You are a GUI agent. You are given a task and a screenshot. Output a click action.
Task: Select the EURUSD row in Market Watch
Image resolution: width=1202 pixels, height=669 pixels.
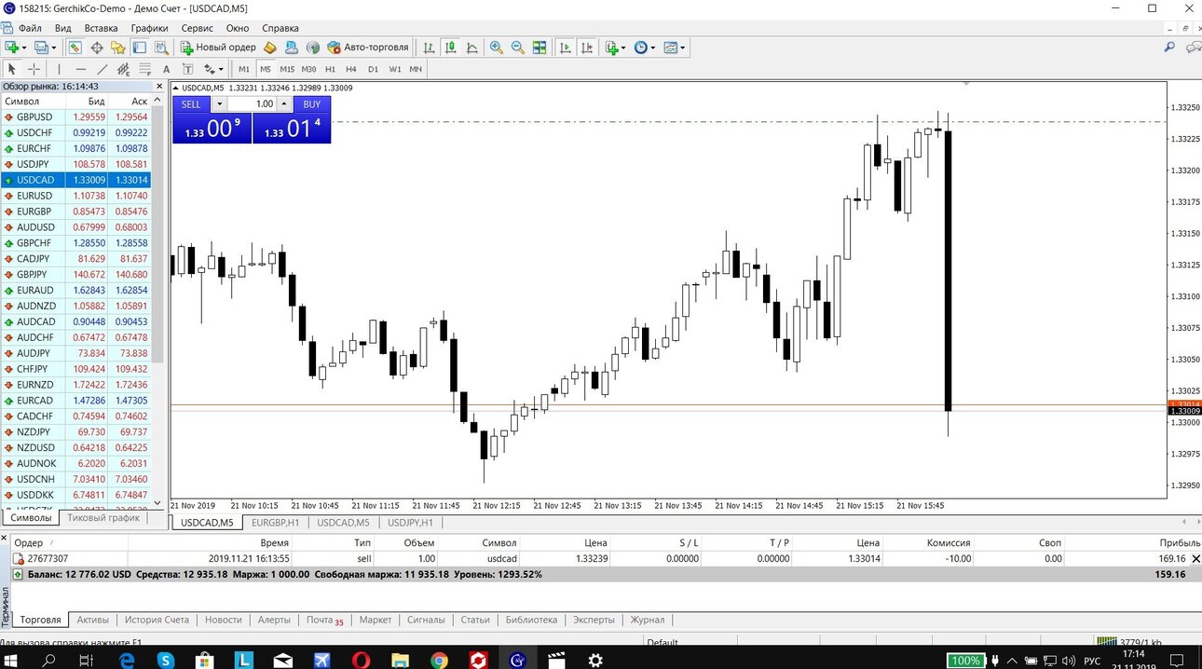pyautogui.click(x=75, y=196)
